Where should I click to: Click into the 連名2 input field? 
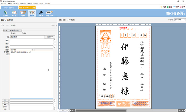pos(31,44)
